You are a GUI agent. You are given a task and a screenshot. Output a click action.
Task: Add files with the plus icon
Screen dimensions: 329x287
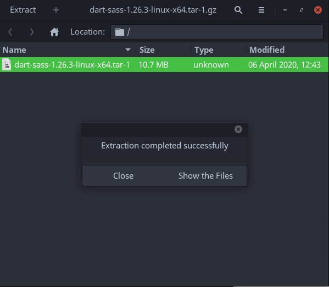click(x=56, y=10)
